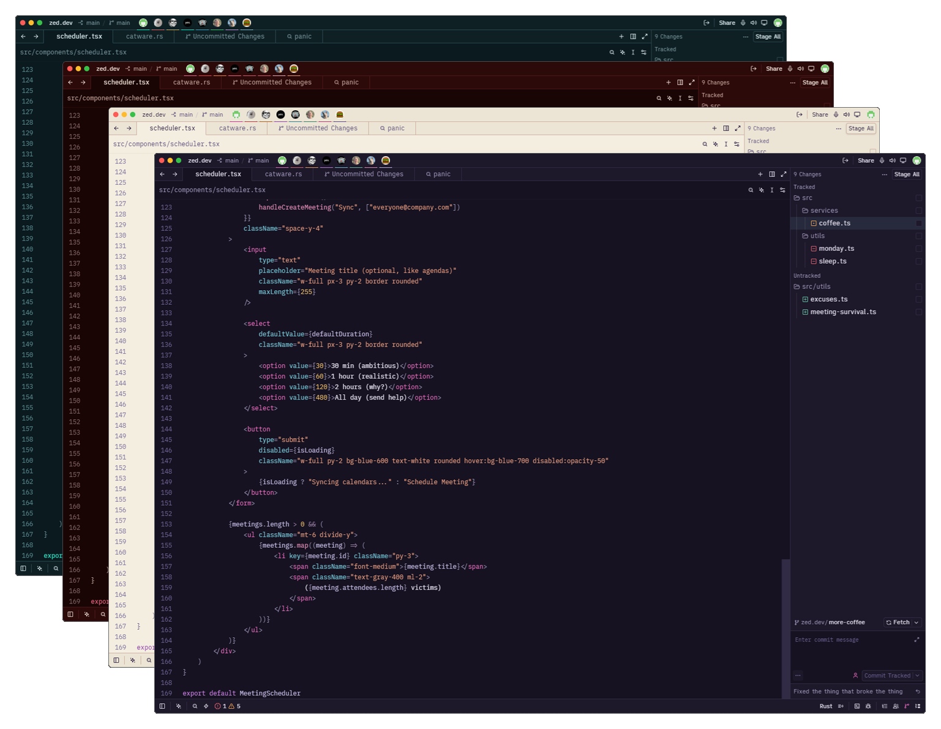The width and height of the screenshot is (941, 729).
Task: Switch to catware.rs tab in front window
Action: pos(283,174)
